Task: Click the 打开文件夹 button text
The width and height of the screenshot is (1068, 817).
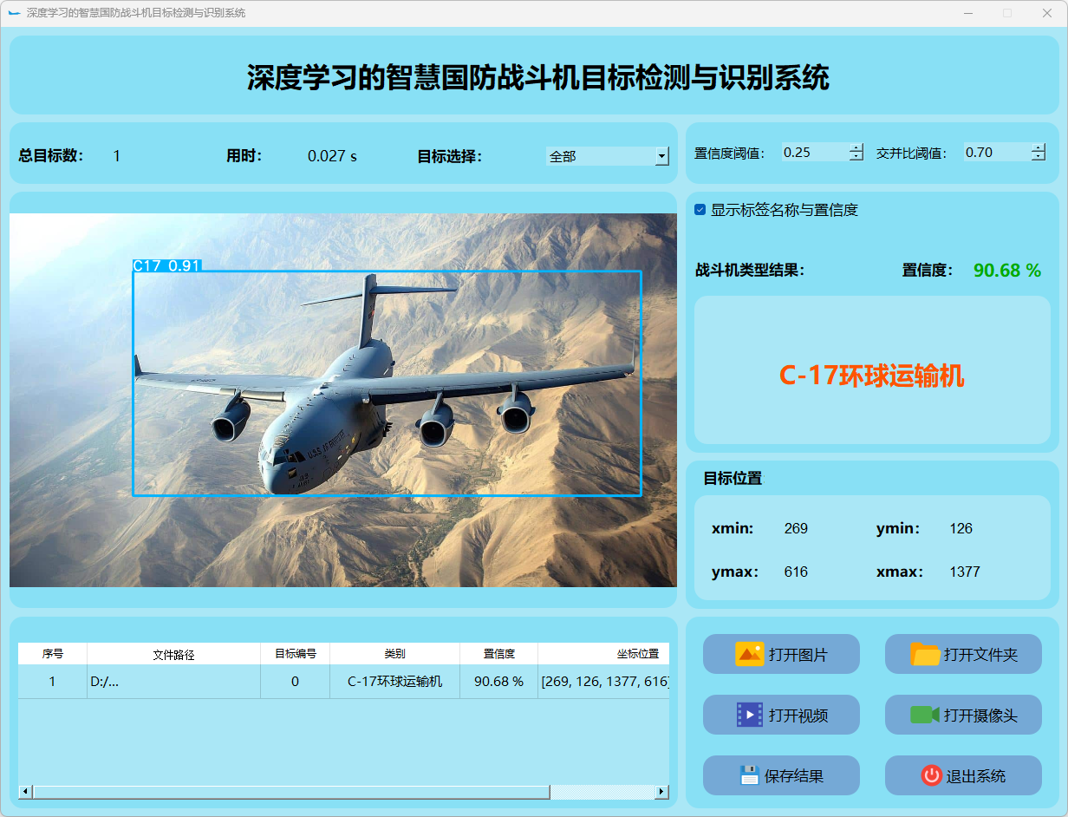Action: click(980, 655)
